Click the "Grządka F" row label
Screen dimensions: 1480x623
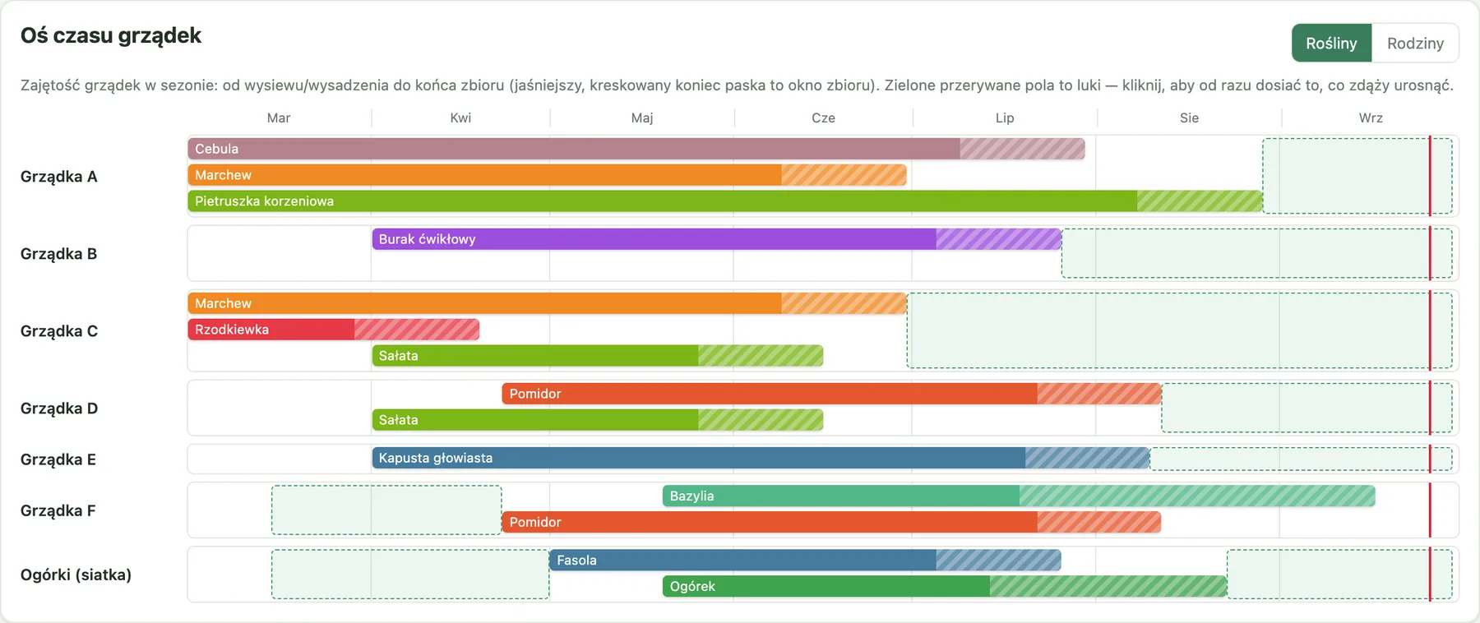[58, 510]
